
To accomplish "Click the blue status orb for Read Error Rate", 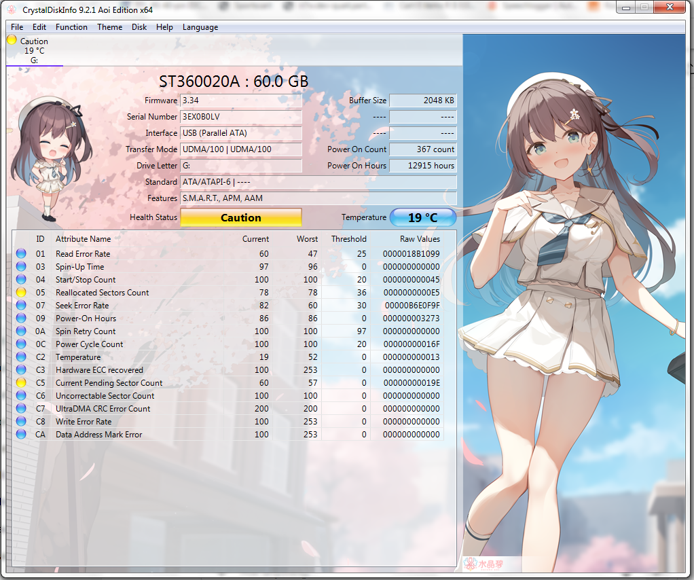I will pyautogui.click(x=21, y=254).
